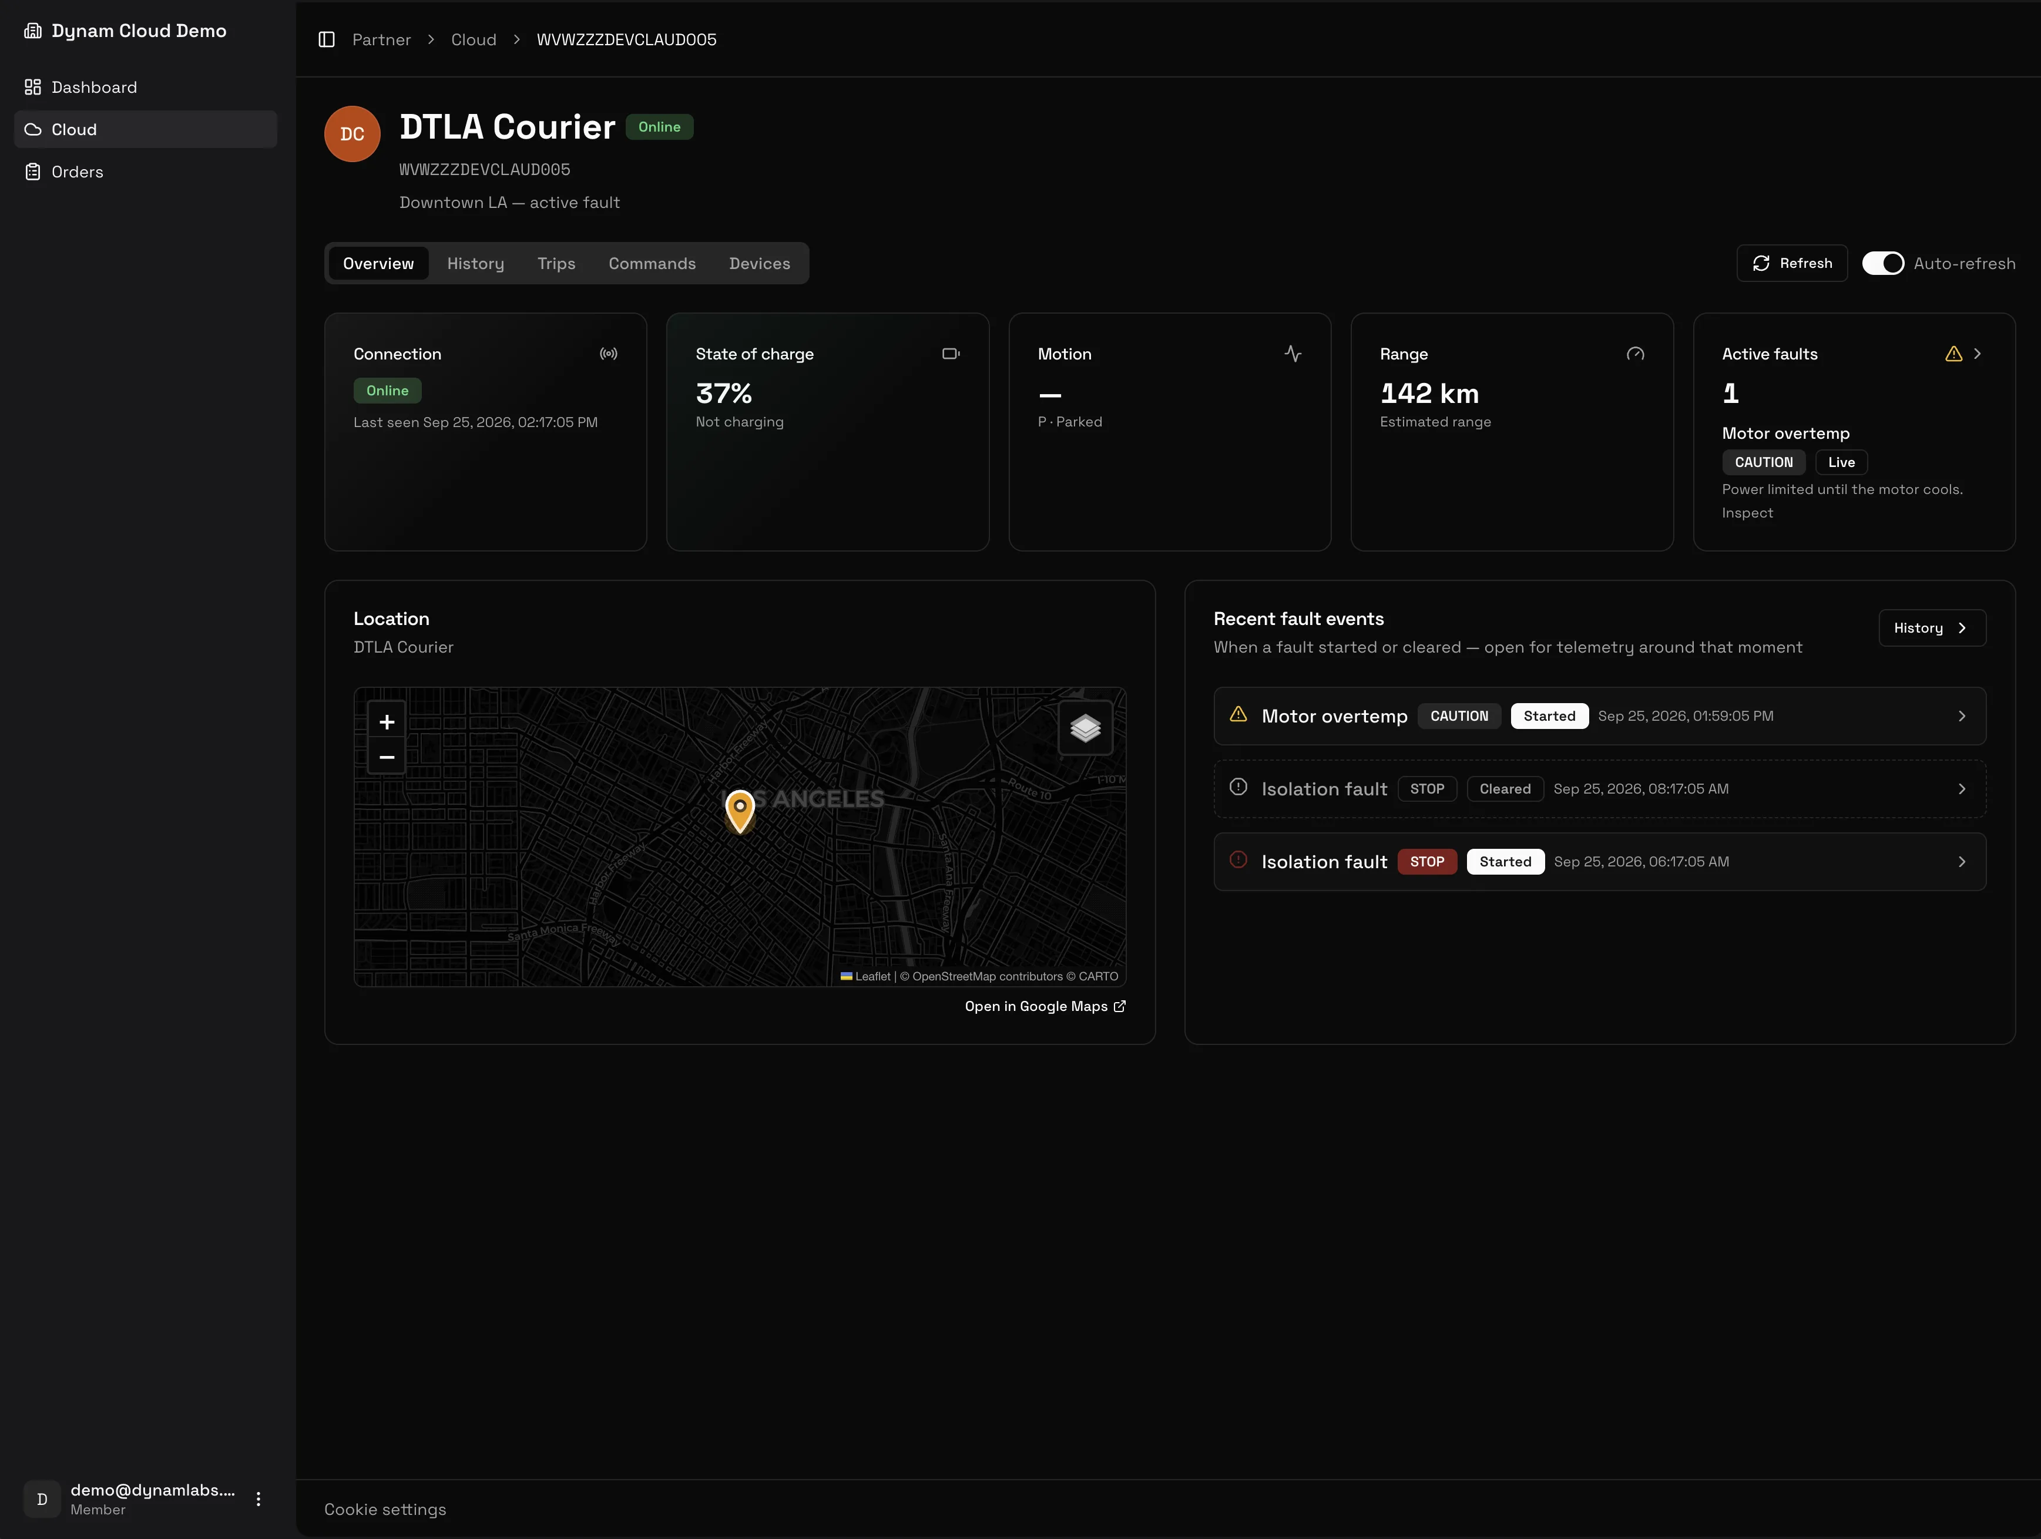Open Cookie settings
This screenshot has height=1539, width=2041.
(x=385, y=1510)
